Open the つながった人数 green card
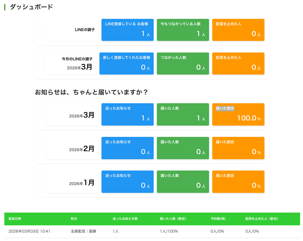Viewport: 303px width, 241px height. tap(183, 64)
